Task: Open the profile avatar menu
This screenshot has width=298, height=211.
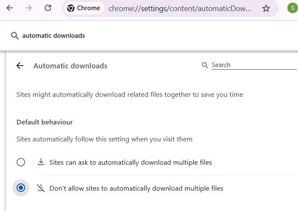Action: pyautogui.click(x=292, y=8)
